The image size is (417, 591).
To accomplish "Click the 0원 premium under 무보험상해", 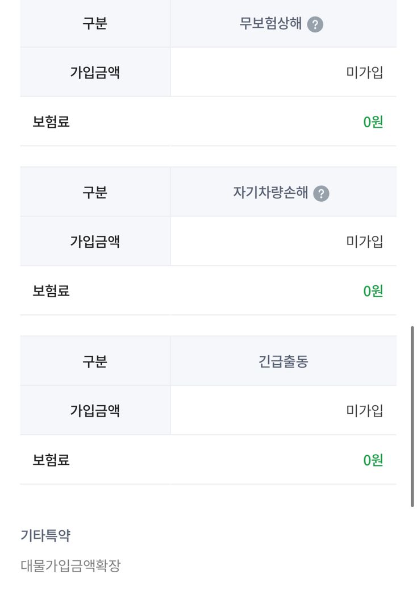I will click(373, 122).
